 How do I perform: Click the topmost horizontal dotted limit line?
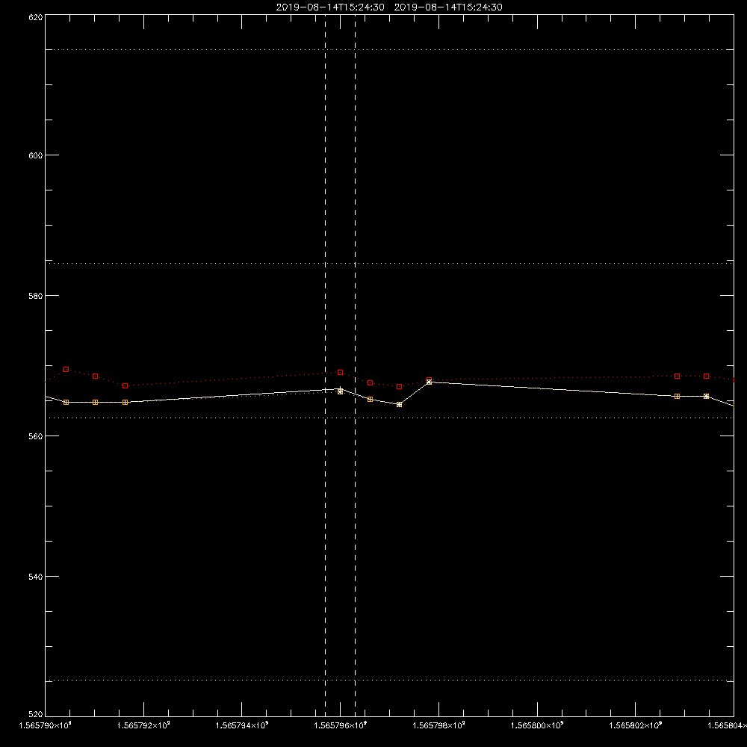pyautogui.click(x=389, y=49)
